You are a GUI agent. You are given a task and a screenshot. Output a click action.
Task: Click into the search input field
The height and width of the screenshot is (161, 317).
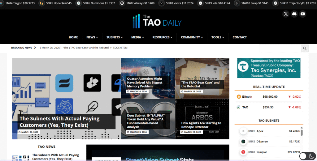point(280,48)
